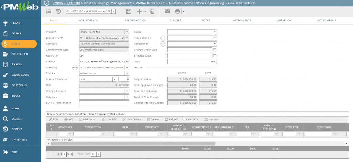This screenshot has width=353, height=162.
Task: Open the PV005 - EPC 100 breadcrumb link
Action: click(66, 3)
